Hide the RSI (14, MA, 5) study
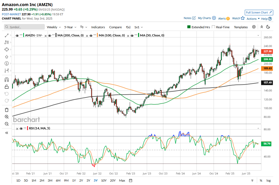The height and width of the screenshot is (185, 279). (21, 129)
